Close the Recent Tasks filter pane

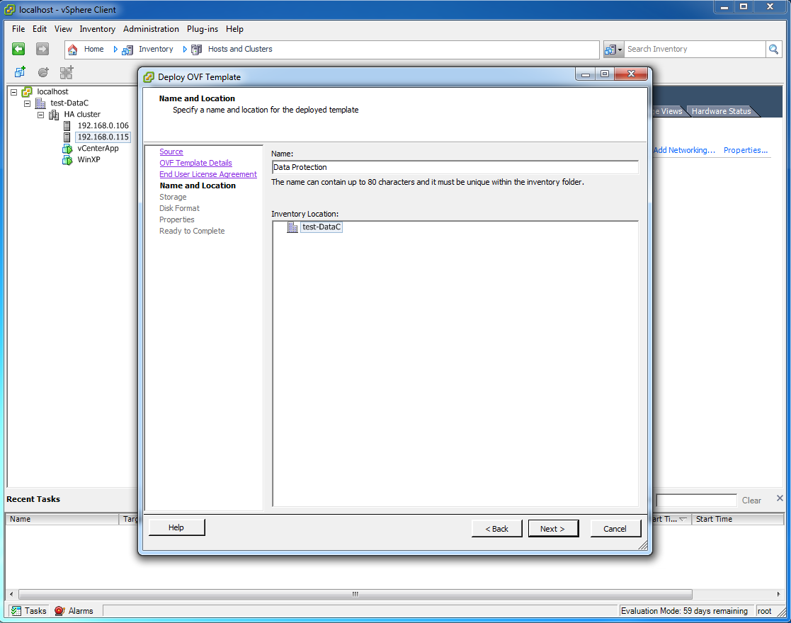pyautogui.click(x=780, y=498)
